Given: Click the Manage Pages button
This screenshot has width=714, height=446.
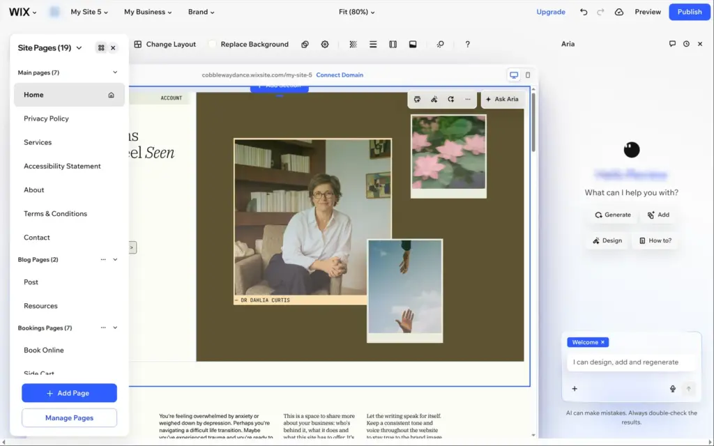Looking at the screenshot, I should click(x=69, y=418).
